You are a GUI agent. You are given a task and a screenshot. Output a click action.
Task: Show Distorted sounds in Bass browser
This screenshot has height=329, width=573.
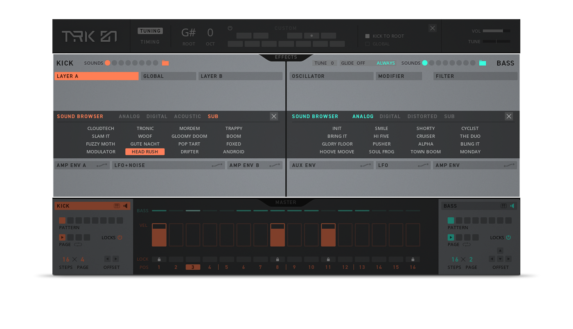(x=422, y=117)
